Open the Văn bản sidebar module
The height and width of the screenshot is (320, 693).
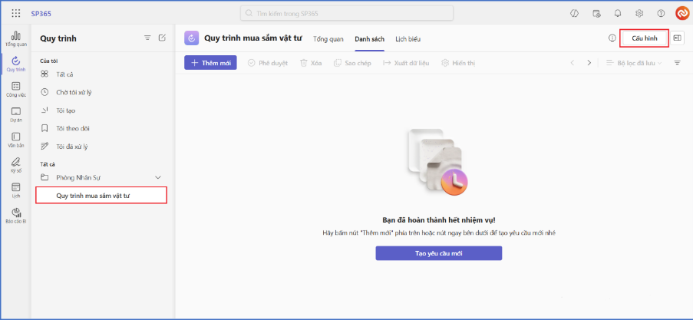tap(16, 140)
